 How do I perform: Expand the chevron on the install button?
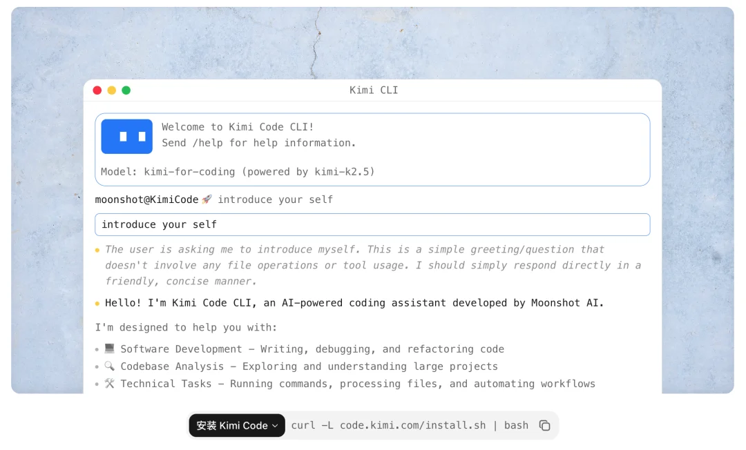tap(275, 426)
